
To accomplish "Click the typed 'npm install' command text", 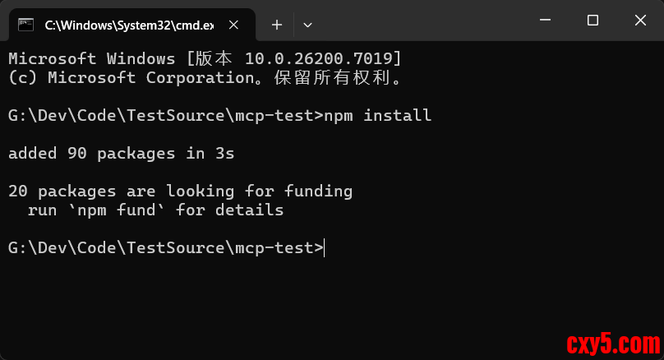I will tap(377, 116).
